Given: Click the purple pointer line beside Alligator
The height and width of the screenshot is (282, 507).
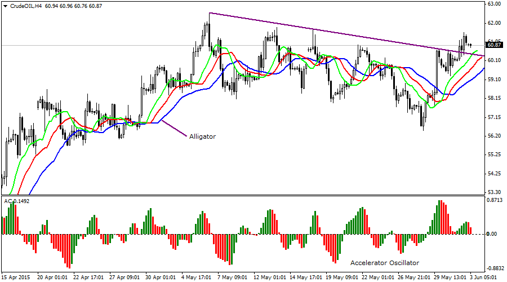Looking at the screenshot, I should coord(174,129).
